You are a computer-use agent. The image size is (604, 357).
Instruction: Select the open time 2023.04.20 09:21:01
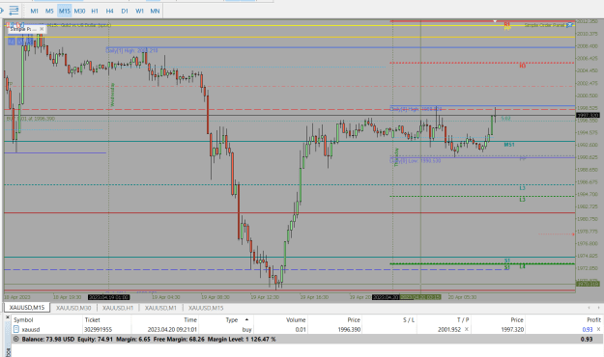click(172, 330)
